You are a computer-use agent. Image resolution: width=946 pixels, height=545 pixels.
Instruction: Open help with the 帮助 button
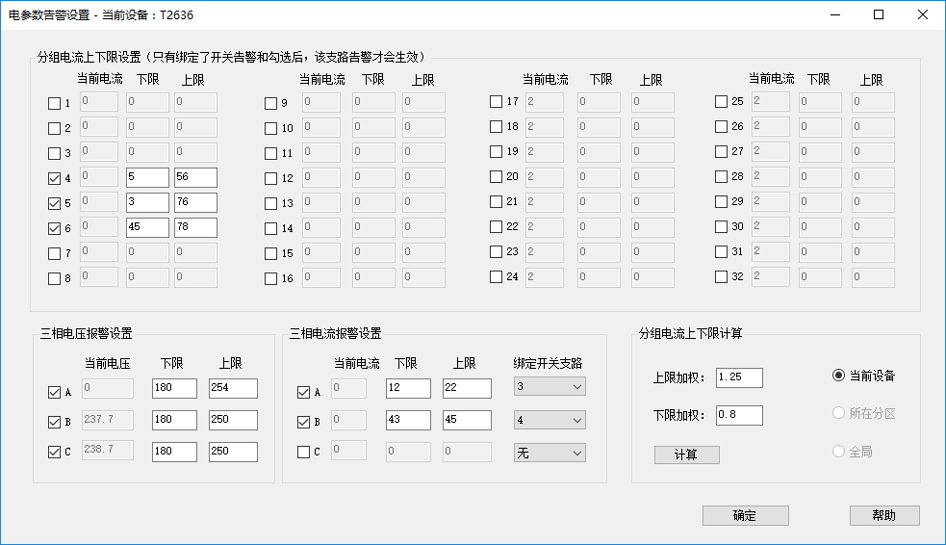coord(883,515)
